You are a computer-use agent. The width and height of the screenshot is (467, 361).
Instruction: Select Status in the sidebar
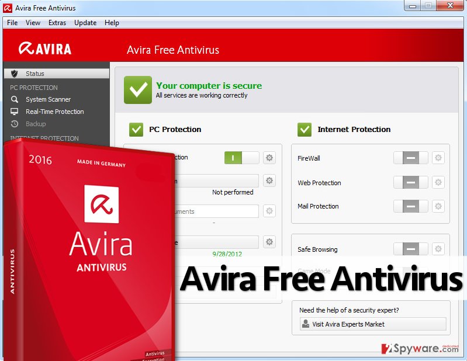point(57,74)
